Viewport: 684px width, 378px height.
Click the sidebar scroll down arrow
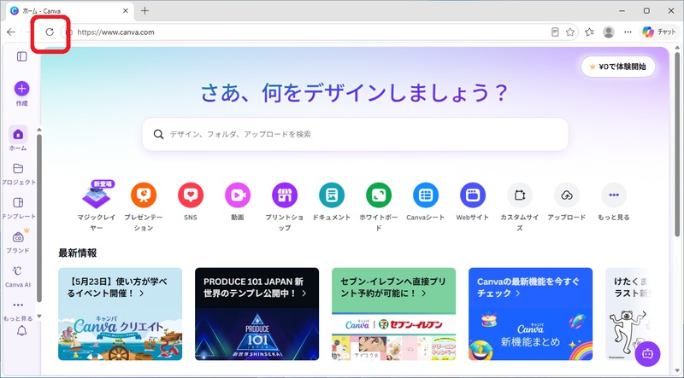click(39, 317)
